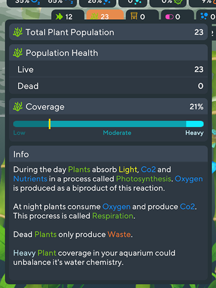Click the orange Waste keyword link
The image size is (216, 288).
(x=119, y=235)
